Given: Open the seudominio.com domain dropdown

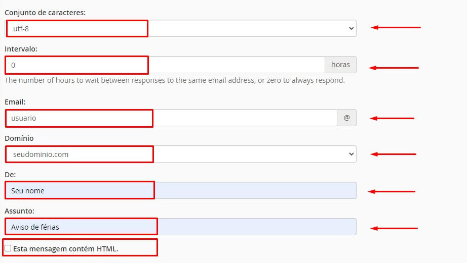Looking at the screenshot, I should [181, 154].
